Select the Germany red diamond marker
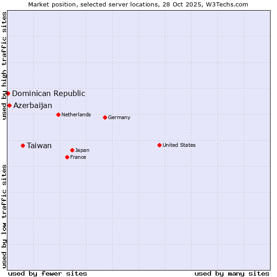 (x=105, y=117)
